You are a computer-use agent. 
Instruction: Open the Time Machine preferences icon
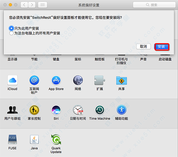[100, 110]
